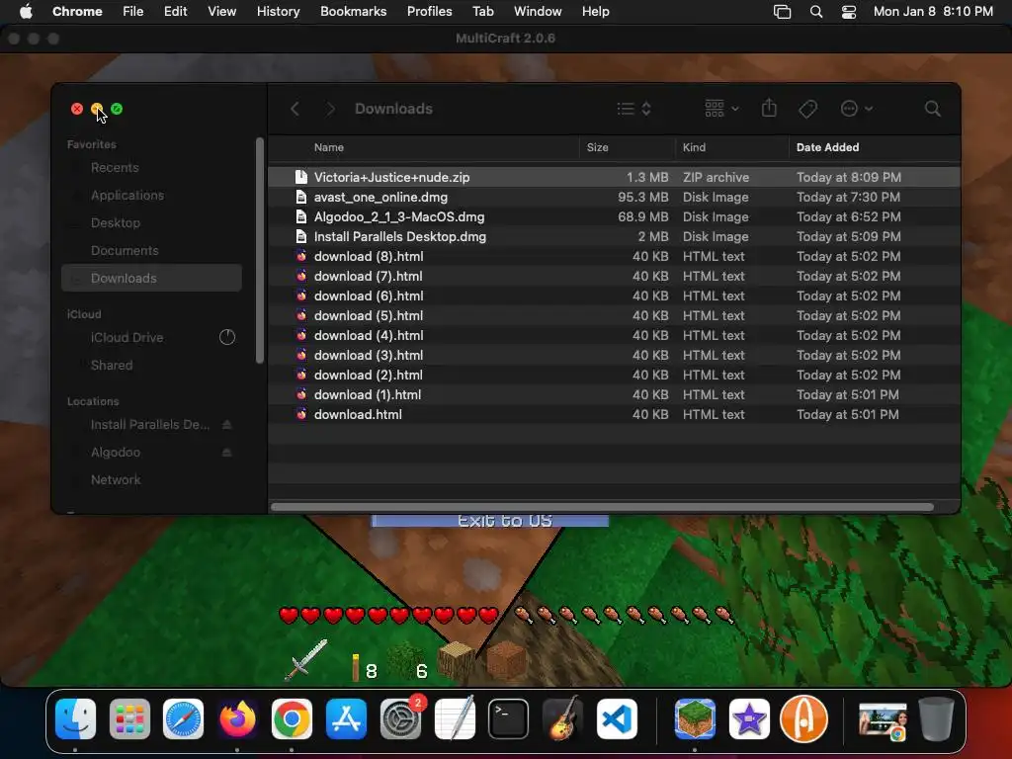
Task: Click the Finder sidebar vertical scrollbar
Action: pyautogui.click(x=260, y=250)
